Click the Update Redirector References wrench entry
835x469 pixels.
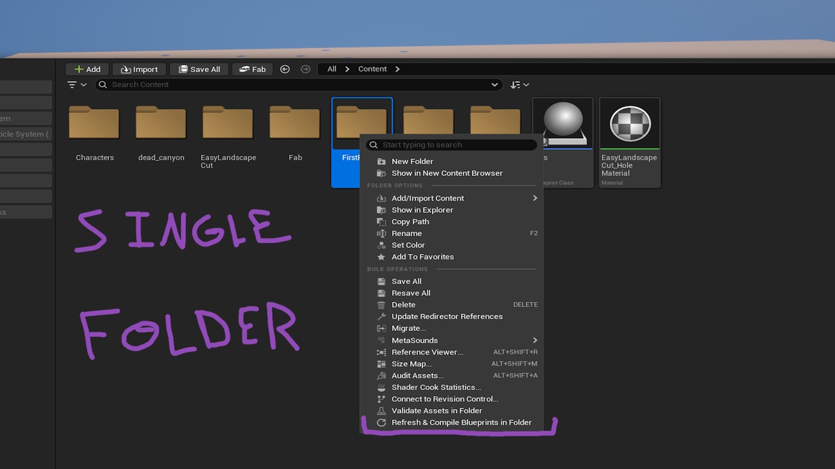click(x=451, y=317)
